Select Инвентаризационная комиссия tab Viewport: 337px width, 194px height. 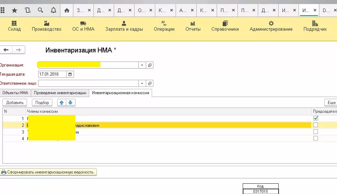tap(120, 93)
